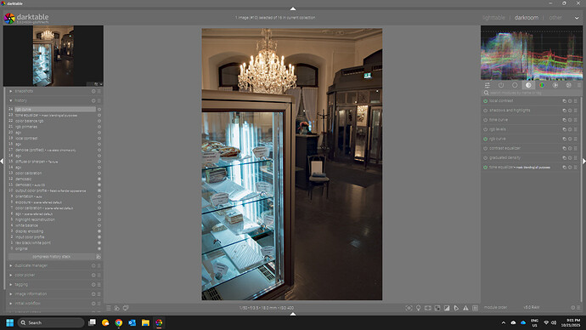586x330 pixels.
Task: Reset the rgb curve module parameters
Action: pos(570,139)
